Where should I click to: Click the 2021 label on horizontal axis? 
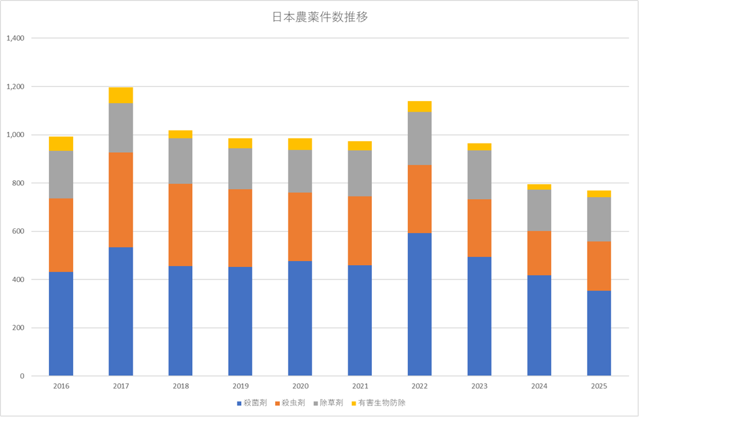pyautogui.click(x=360, y=386)
